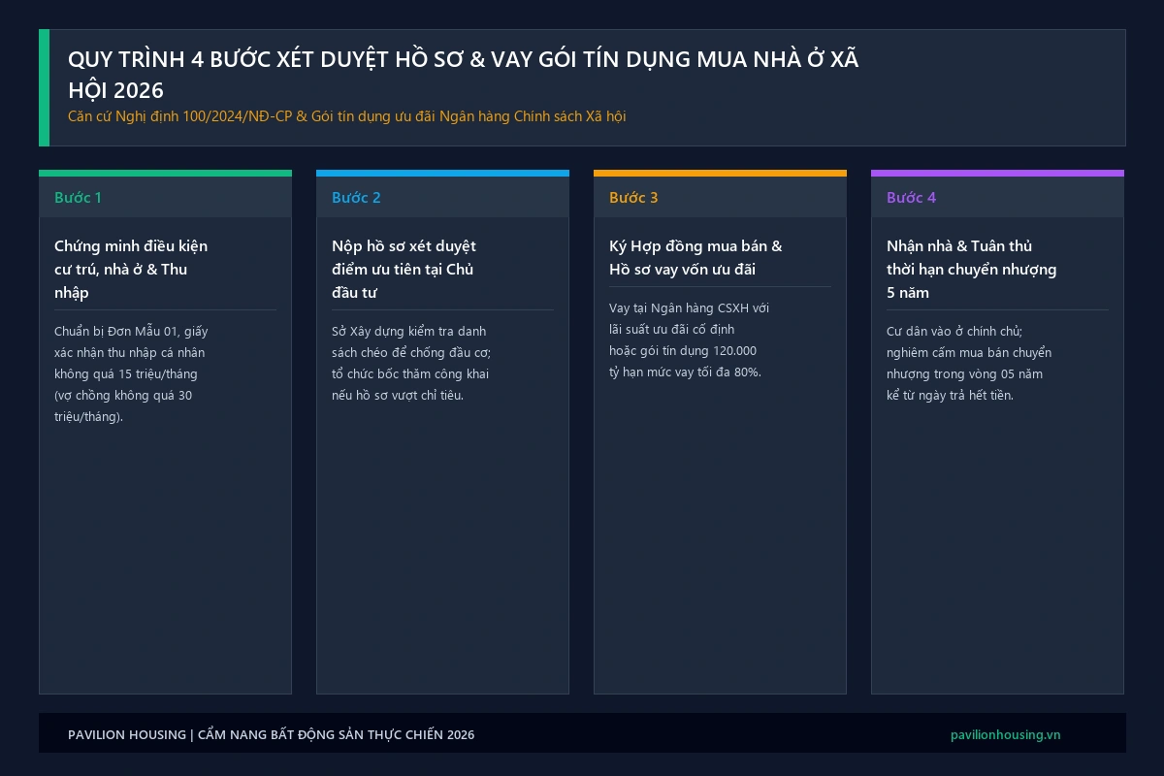Click the paragraph starting 'Chuẩn bị Đơn Mẫu 01'
The height and width of the screenshot is (776, 1164).
[131, 374]
